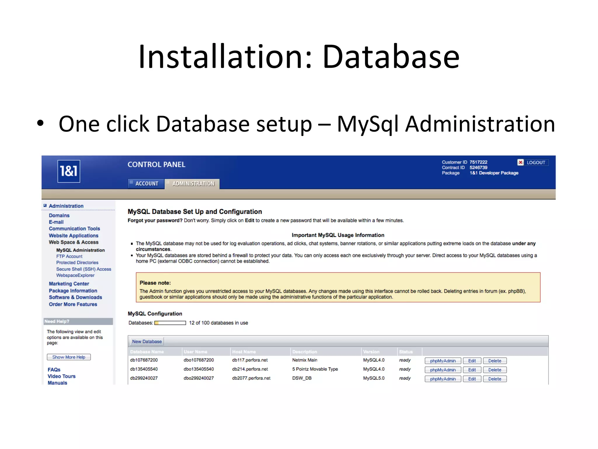Screen dimensions: 598x449
Task: Edit the db135405540 database
Action: (x=472, y=370)
